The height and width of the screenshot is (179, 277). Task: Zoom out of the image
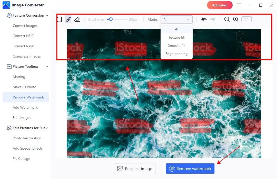227,19
